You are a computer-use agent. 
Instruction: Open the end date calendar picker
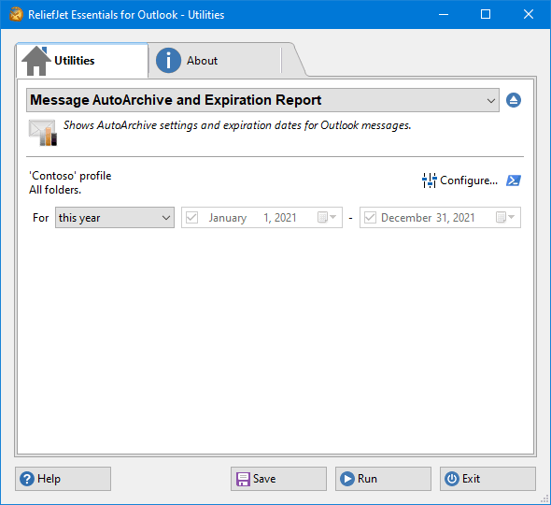505,217
